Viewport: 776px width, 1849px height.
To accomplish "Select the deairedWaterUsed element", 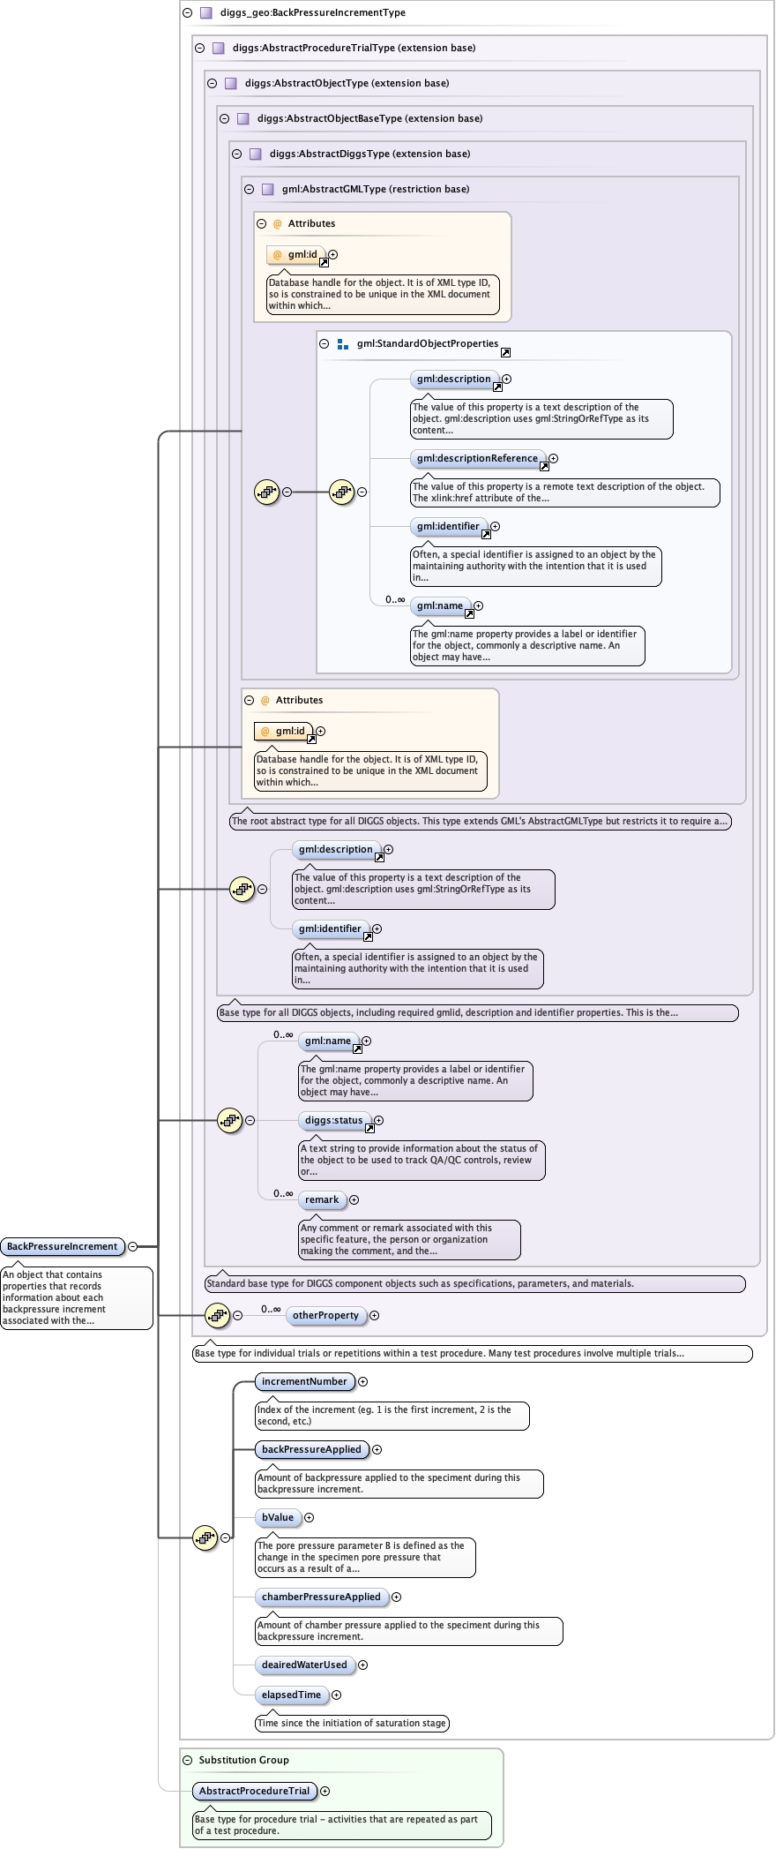I will (x=304, y=1665).
